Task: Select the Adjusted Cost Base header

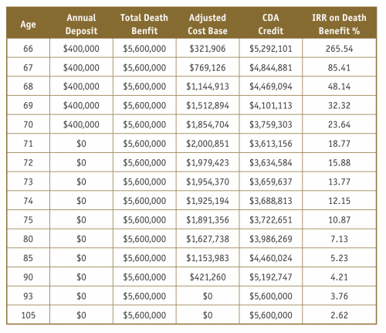Action: (x=208, y=24)
